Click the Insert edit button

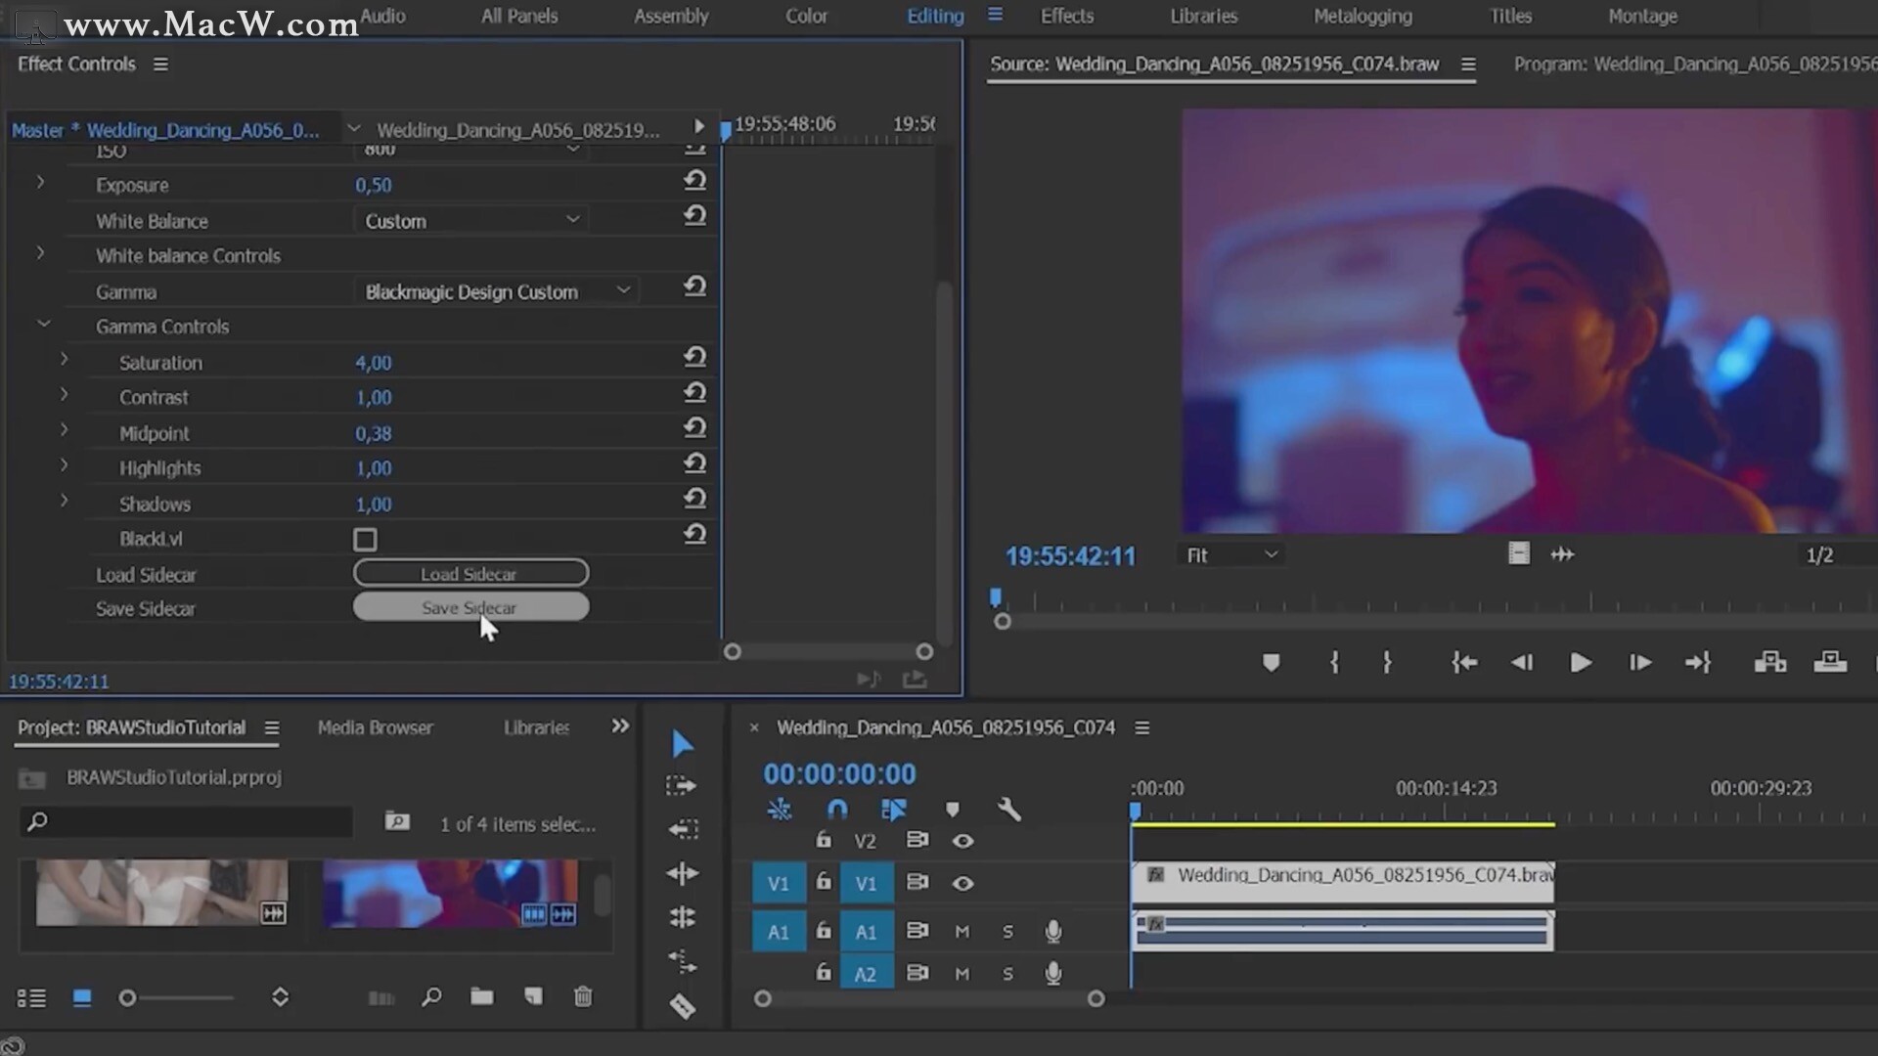pos(1769,663)
